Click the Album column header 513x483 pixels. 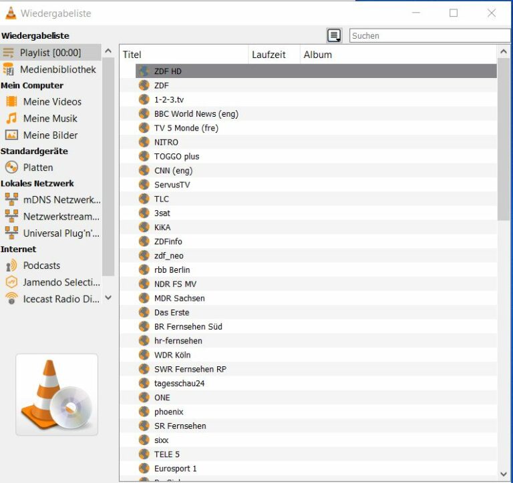[397, 55]
